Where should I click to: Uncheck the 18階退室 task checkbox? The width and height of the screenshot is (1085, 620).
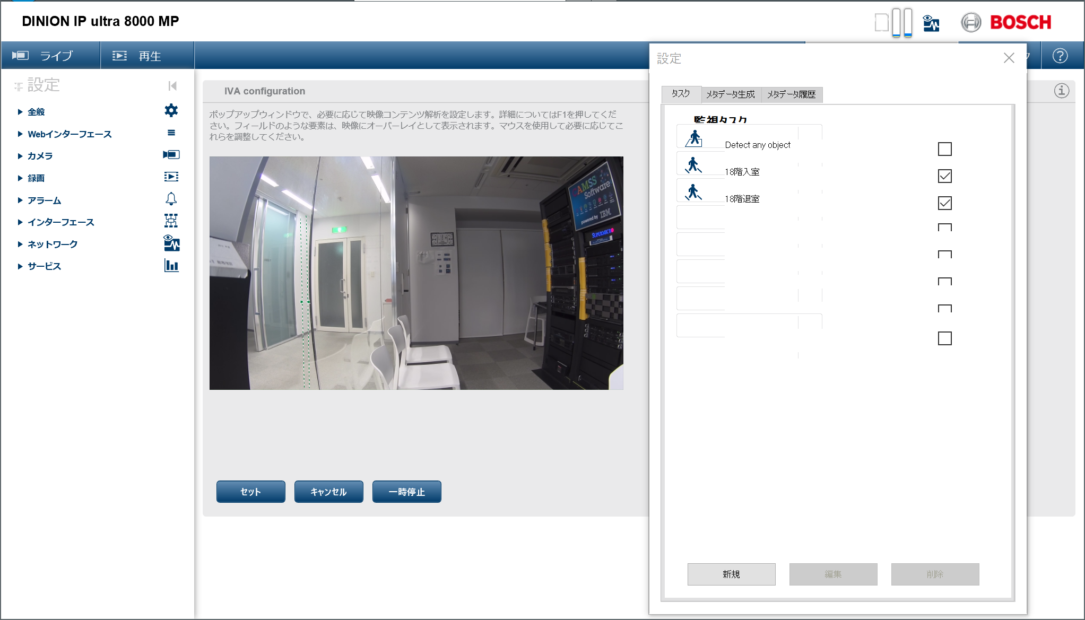point(944,203)
